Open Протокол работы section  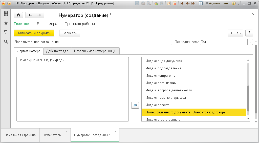pos(80,24)
